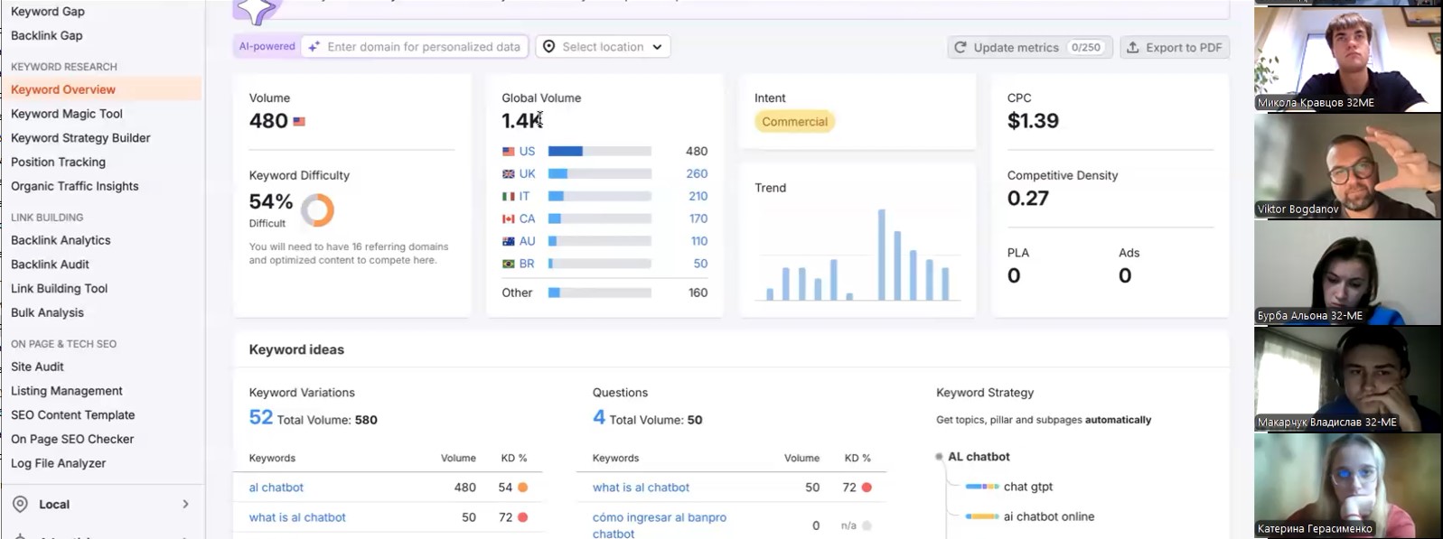Click the US volume progress bar

click(600, 152)
